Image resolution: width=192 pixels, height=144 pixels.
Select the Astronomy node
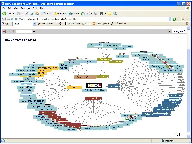(176, 95)
